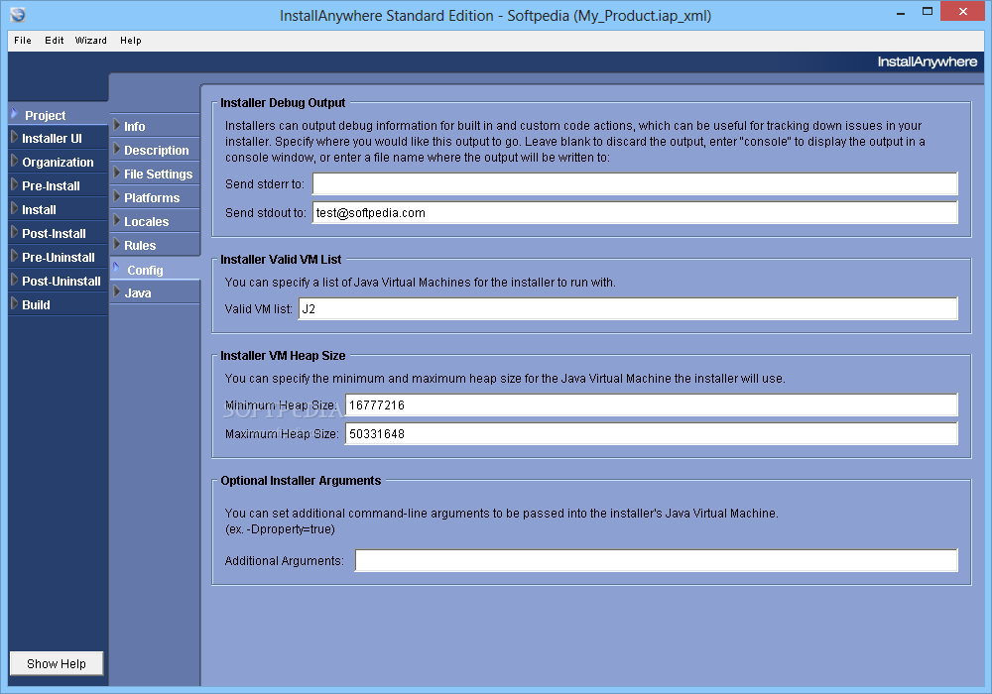Switch to the Pre-Uninstall task
This screenshot has height=694, width=992.
click(59, 257)
